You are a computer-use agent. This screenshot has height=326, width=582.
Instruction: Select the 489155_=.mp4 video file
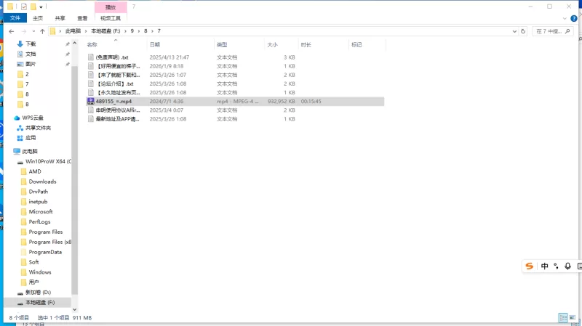tap(113, 102)
